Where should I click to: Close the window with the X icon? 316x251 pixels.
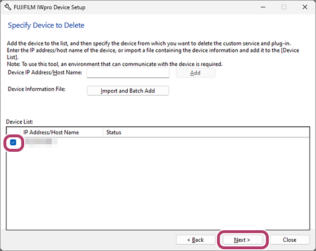[x=305, y=7]
